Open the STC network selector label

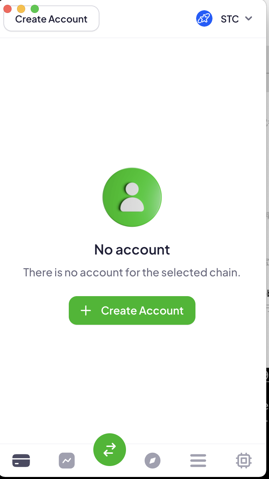tap(230, 19)
